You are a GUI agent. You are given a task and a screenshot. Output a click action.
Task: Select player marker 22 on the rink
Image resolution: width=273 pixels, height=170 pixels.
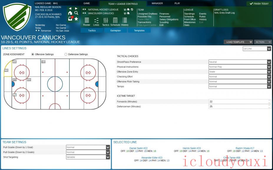click(x=15, y=62)
